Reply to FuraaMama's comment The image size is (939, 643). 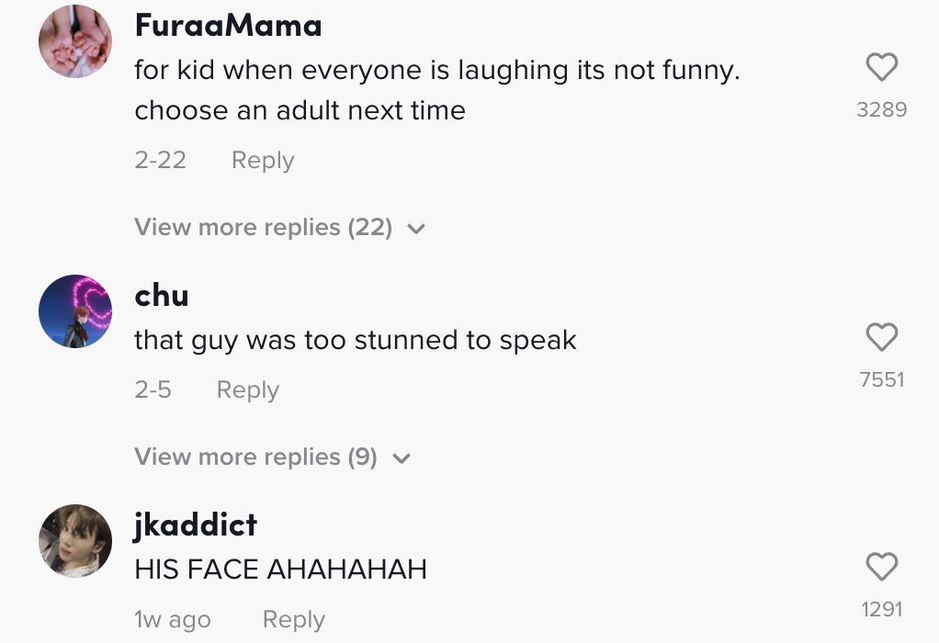point(263,160)
